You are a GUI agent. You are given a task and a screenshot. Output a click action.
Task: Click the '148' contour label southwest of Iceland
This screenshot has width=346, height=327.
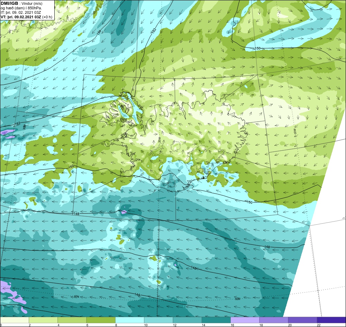click(76, 214)
